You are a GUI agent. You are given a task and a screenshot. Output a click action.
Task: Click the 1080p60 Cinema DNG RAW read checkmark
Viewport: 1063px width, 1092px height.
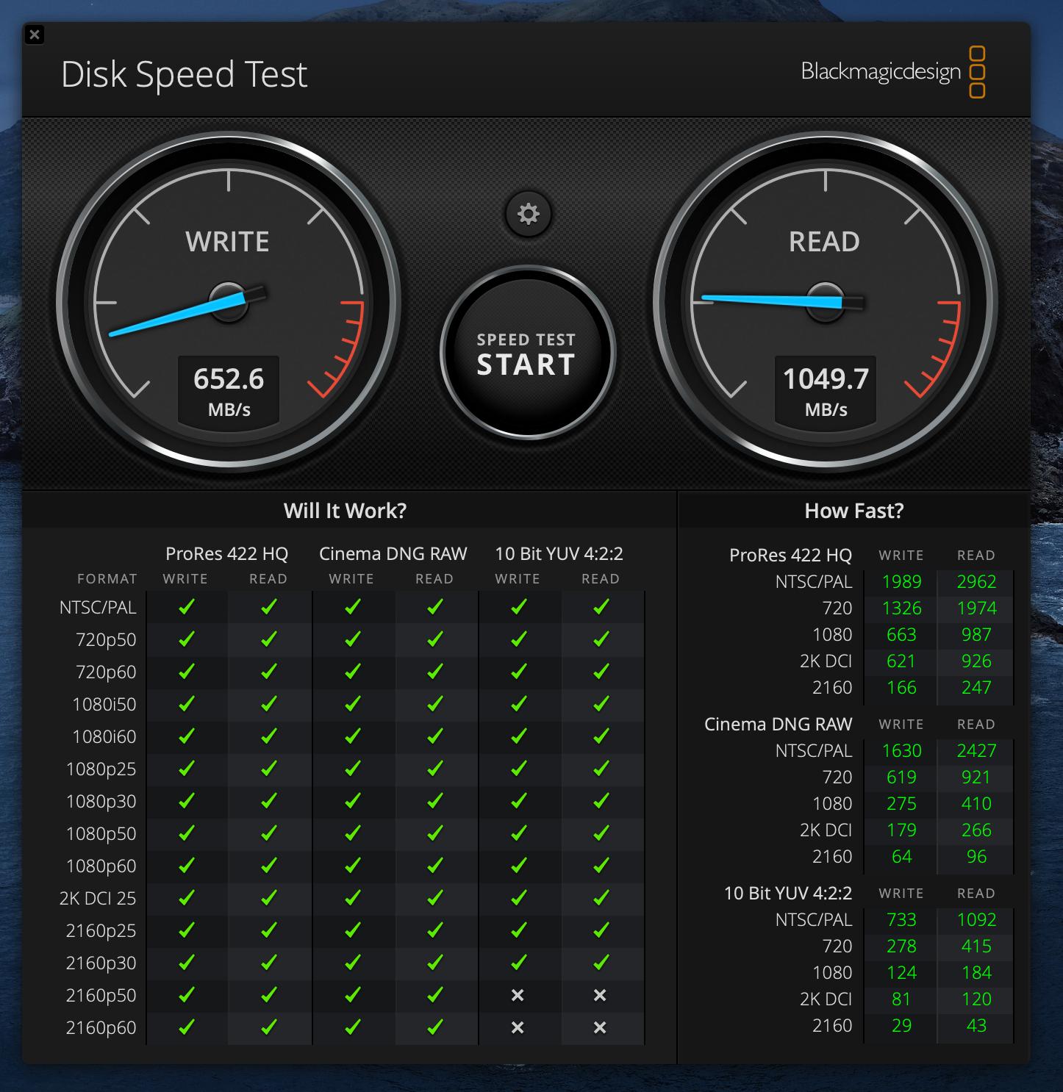[x=435, y=866]
